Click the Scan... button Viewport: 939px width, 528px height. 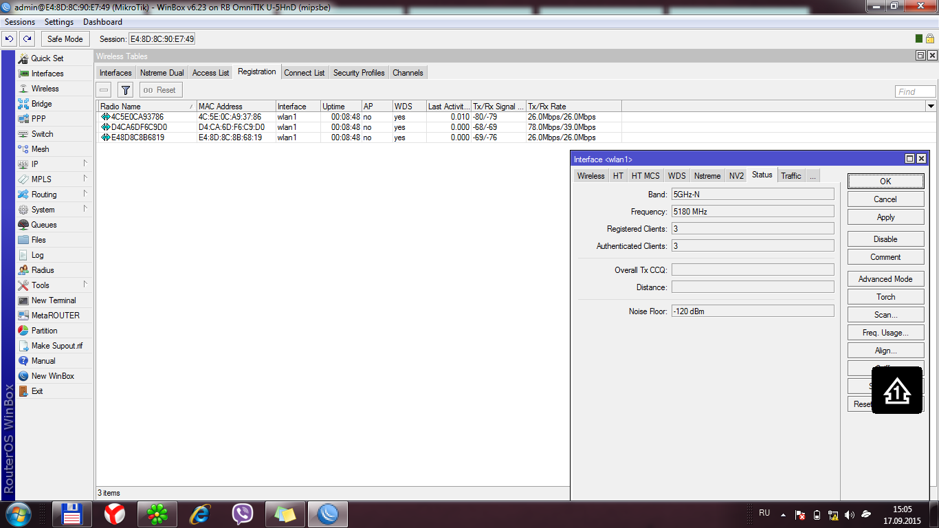885,315
